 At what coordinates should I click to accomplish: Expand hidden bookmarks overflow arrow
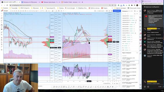pos(112,8)
